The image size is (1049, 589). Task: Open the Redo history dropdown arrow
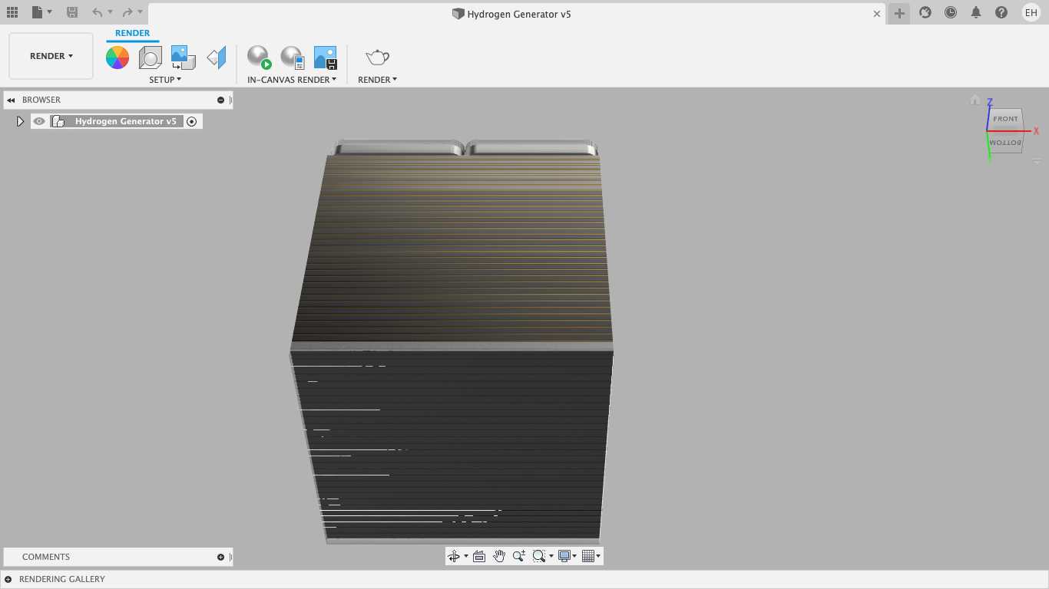coord(140,12)
